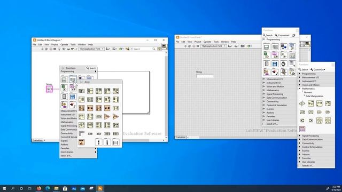Open Array icon in pinned Programming palette
The image size is (342, 192).
click(x=275, y=46)
